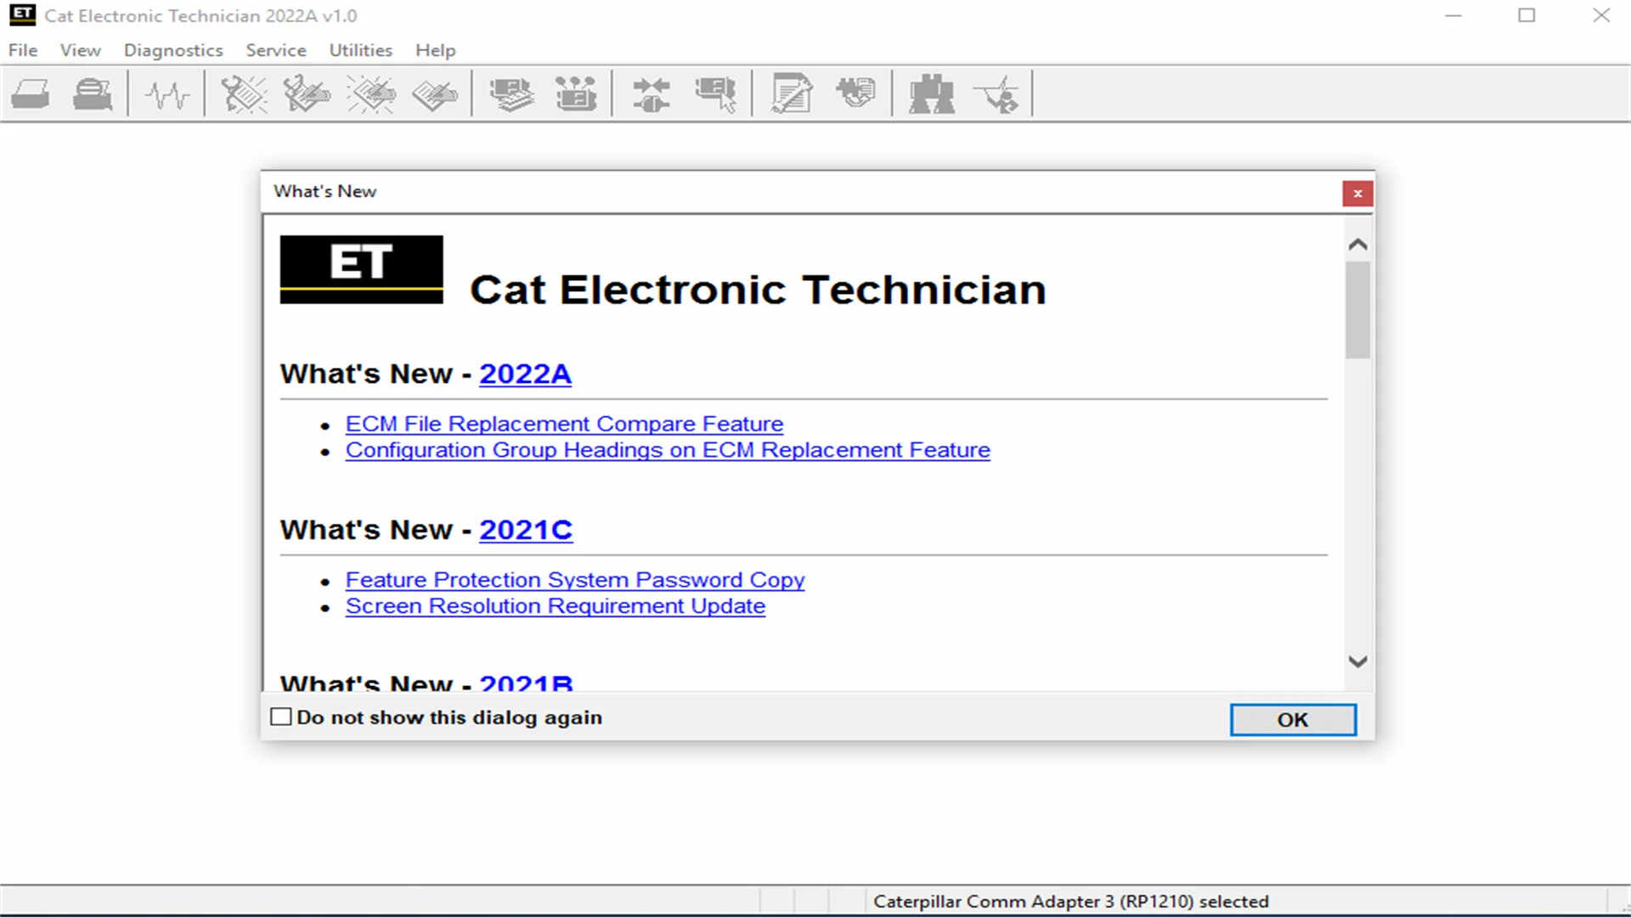Open the Utilities menu
Viewport: 1631px width, 917px height.
pos(361,50)
